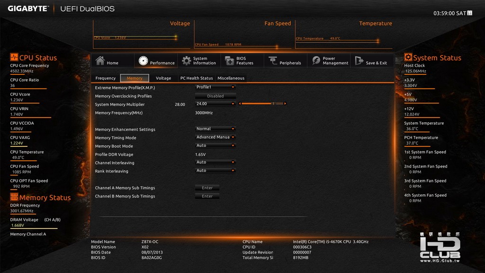Expand the Memory Boot Mode dropdown

click(x=216, y=146)
